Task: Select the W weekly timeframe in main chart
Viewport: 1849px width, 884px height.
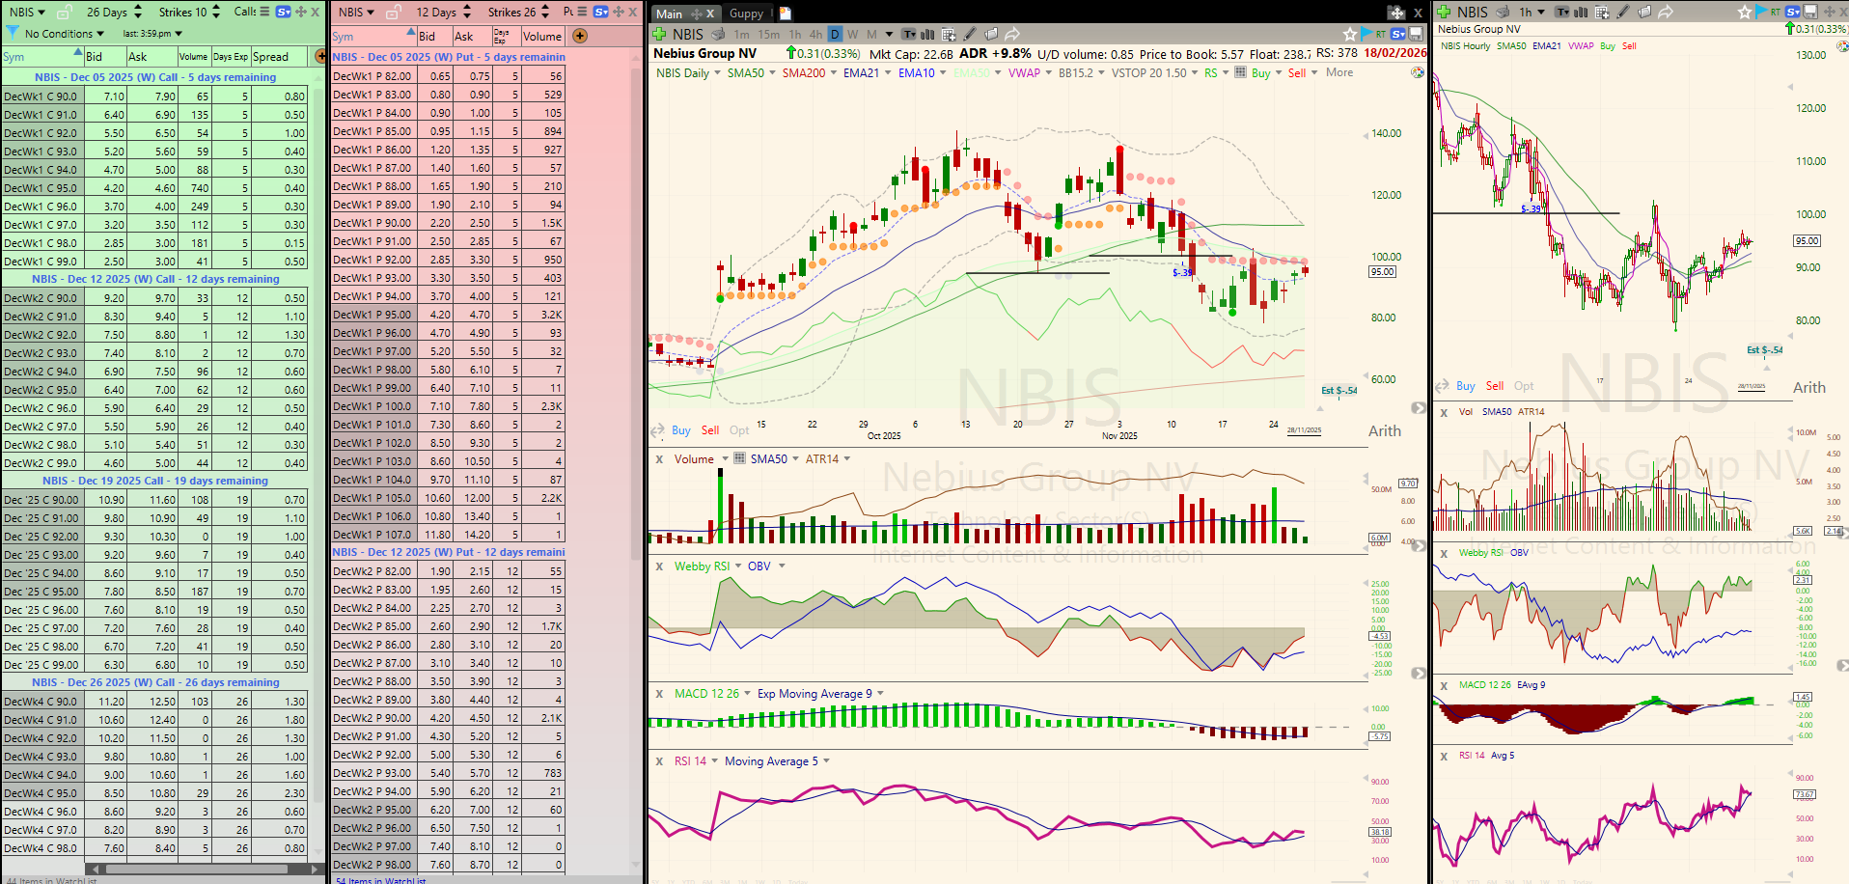Action: pyautogui.click(x=853, y=35)
